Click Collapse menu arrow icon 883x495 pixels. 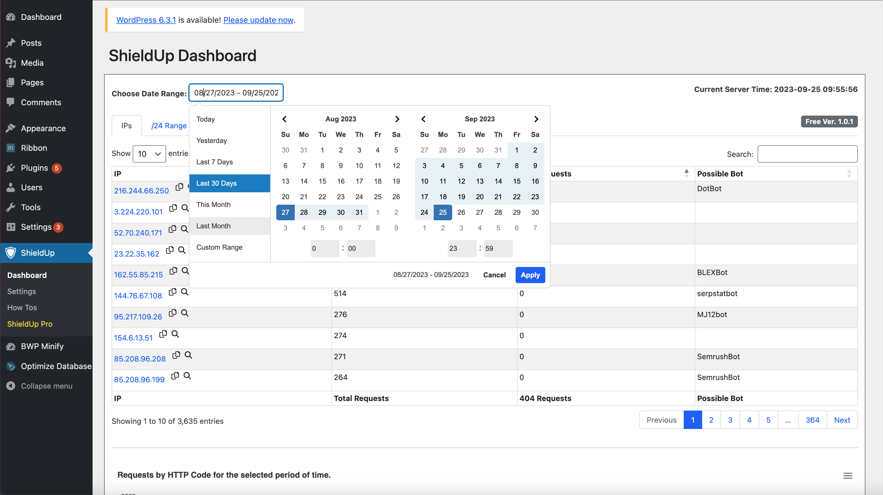coord(11,386)
